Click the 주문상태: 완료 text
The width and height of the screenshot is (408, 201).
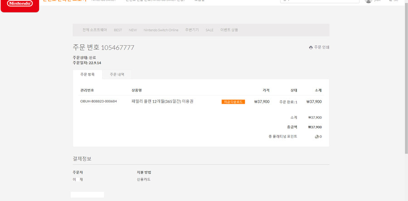point(85,57)
